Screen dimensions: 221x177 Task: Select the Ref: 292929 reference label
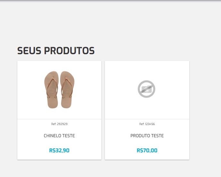pyautogui.click(x=59, y=124)
